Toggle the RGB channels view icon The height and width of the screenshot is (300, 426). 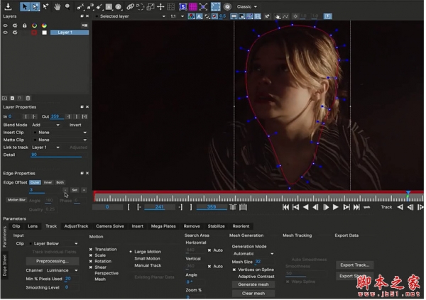point(191,16)
